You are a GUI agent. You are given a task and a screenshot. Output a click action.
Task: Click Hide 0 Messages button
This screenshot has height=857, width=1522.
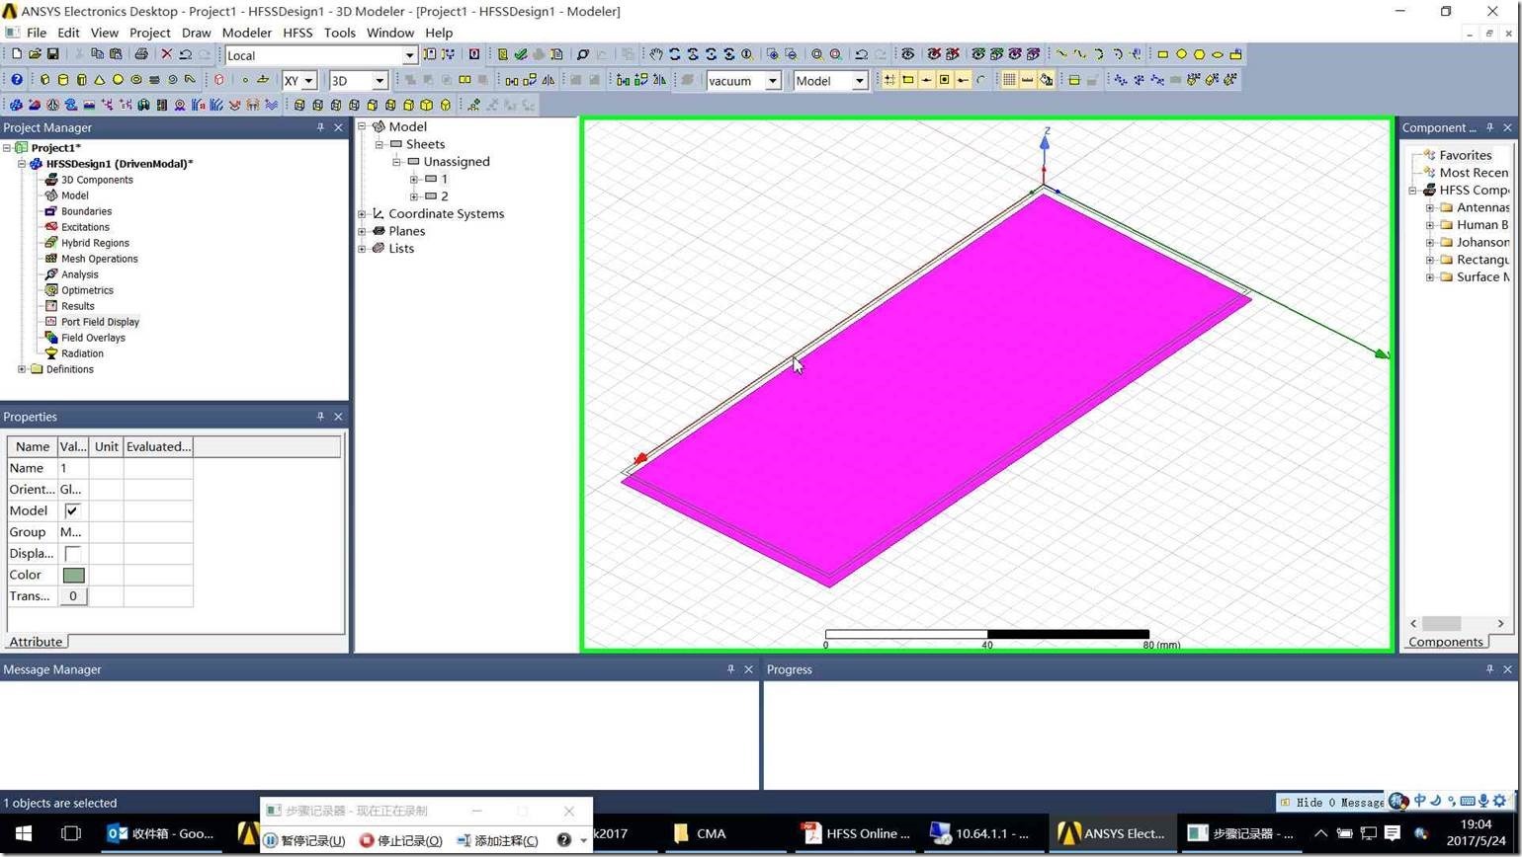pyautogui.click(x=1332, y=803)
